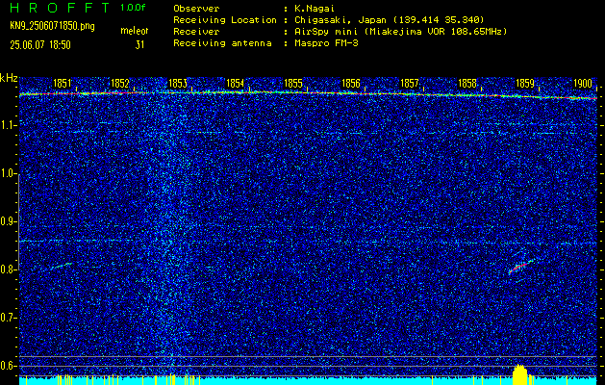Select the file name KN9_2506071850.png
605x385 pixels.
point(52,27)
